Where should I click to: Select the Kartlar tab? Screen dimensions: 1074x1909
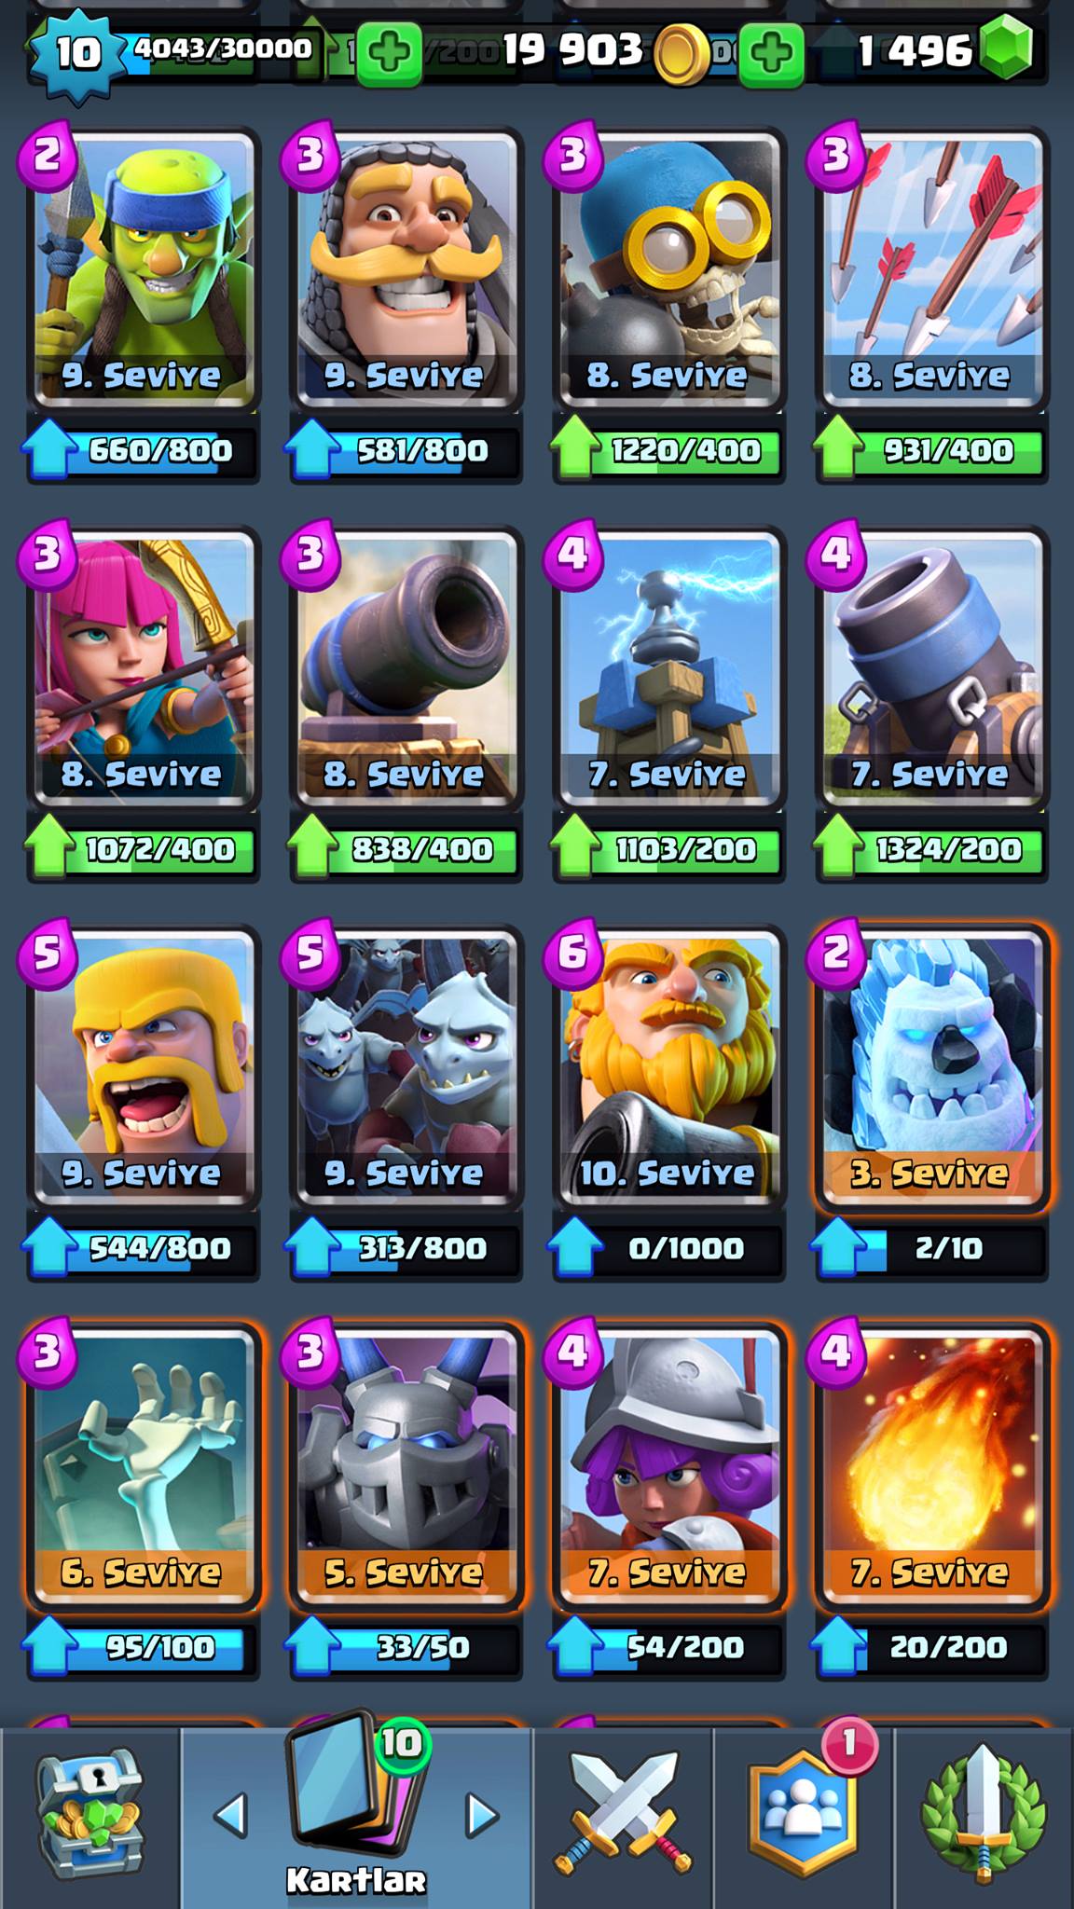[356, 1814]
